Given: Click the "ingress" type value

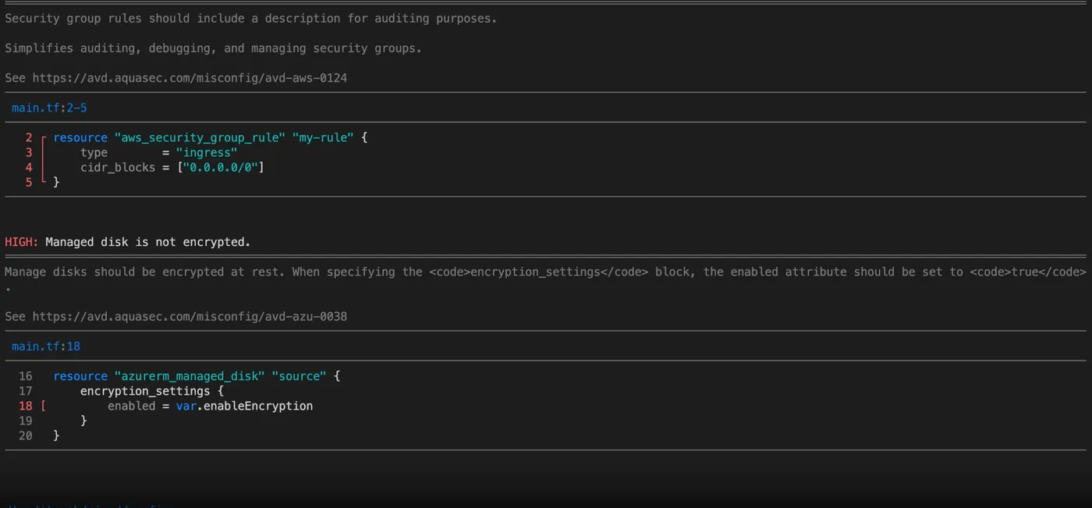Looking at the screenshot, I should coord(207,152).
